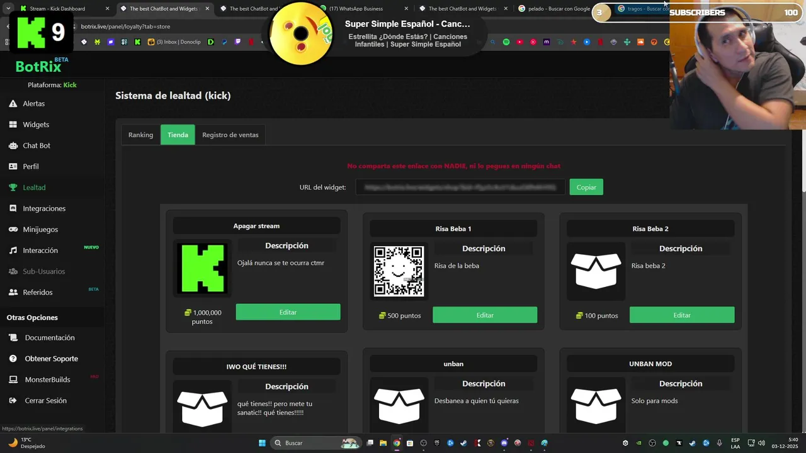Click the 'Ojalá nunca se te ocurra ctmr' description
806x453 pixels.
pyautogui.click(x=281, y=263)
